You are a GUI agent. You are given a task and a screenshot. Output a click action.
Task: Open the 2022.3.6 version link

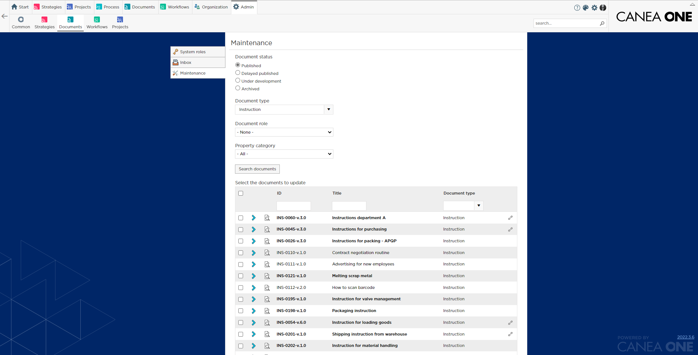[686, 337]
